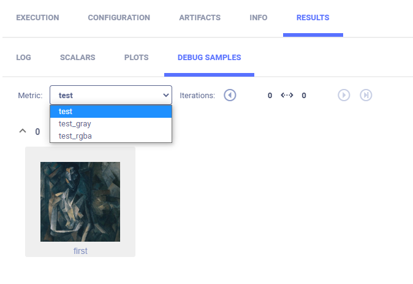
Task: Go to next iteration using the play arrow
Action: tap(344, 95)
